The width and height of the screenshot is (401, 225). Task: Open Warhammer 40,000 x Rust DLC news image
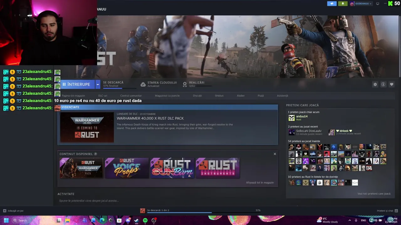pyautogui.click(x=87, y=127)
